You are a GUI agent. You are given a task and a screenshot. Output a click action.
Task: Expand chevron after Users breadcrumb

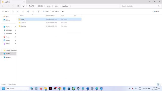tap(53, 6)
